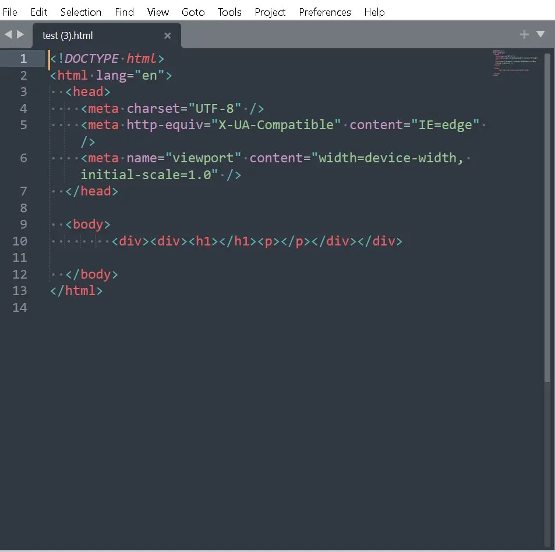Open the Goto menu
The image size is (555, 552).
tap(193, 12)
